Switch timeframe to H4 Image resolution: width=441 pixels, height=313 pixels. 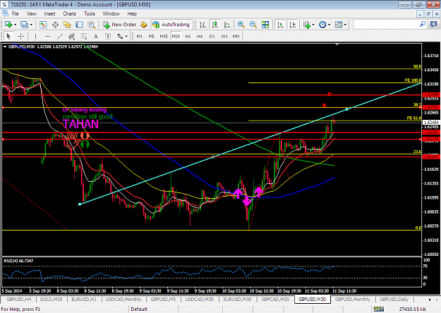(x=200, y=36)
